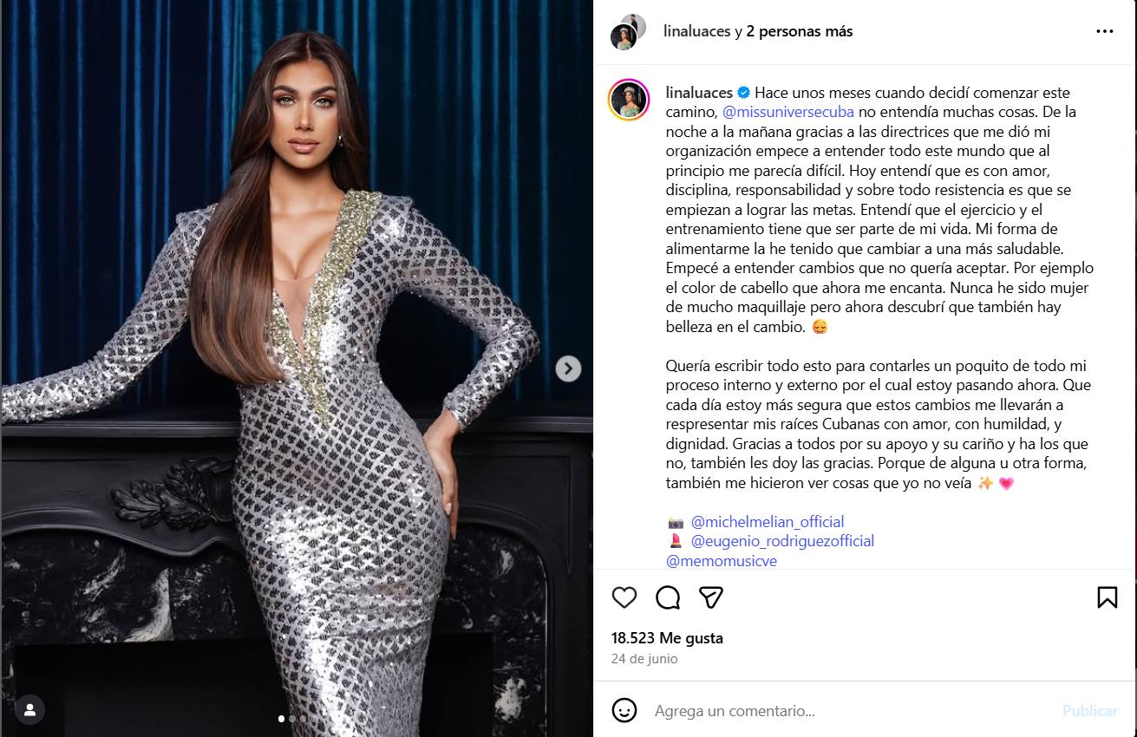Go to next photo with the arrow
The image size is (1137, 737).
[x=568, y=368]
